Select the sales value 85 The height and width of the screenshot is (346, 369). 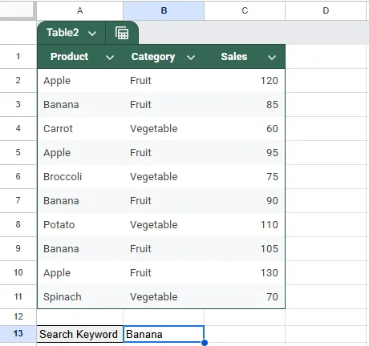pos(245,105)
